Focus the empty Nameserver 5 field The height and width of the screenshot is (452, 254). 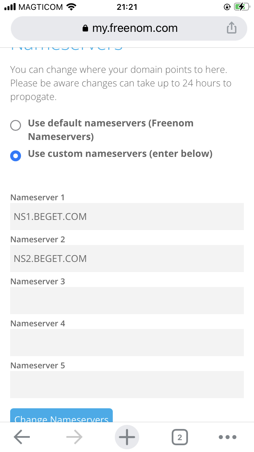tap(127, 385)
